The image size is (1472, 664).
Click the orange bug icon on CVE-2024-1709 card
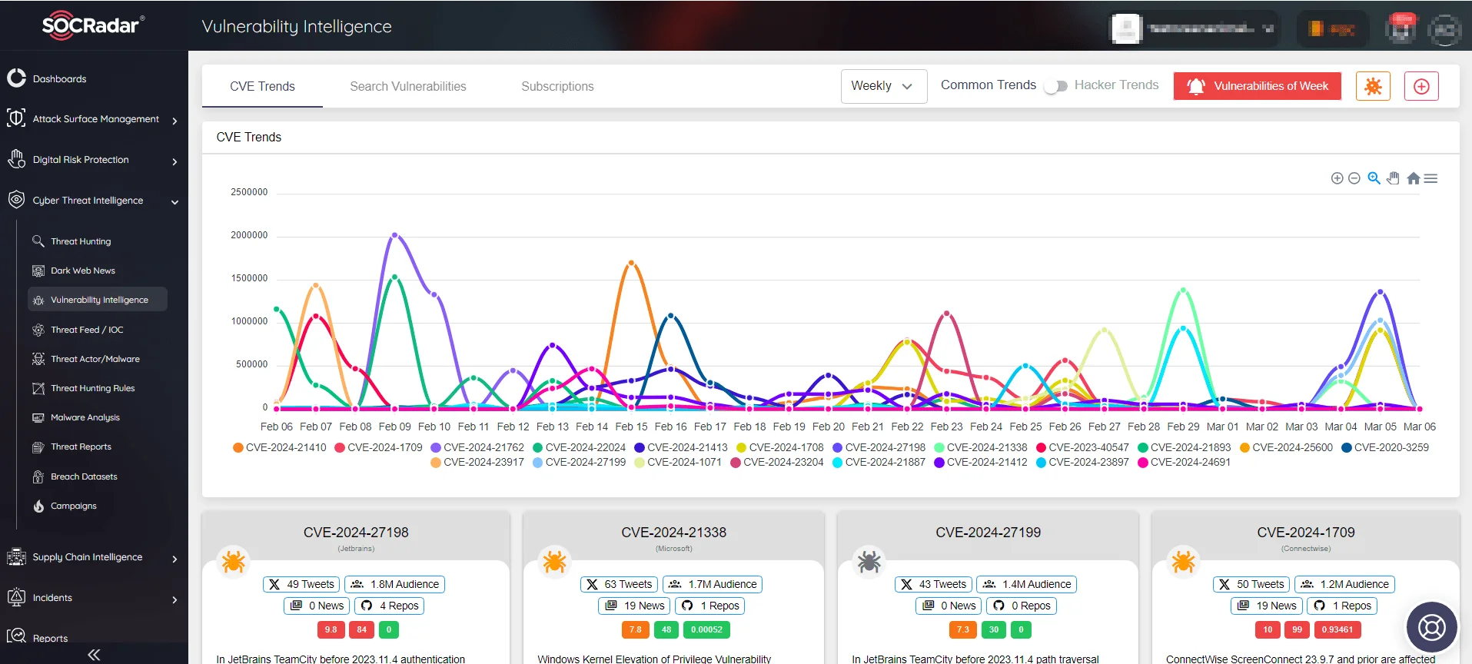(1183, 562)
